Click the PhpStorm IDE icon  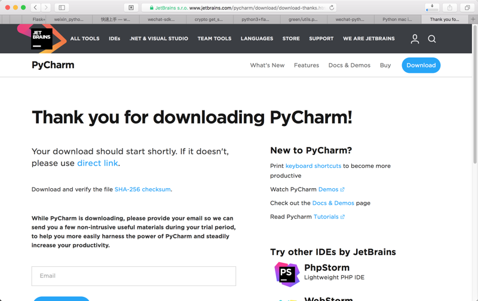287,274
